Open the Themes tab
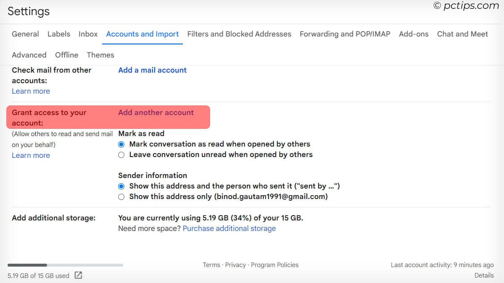504x283 pixels. click(100, 55)
